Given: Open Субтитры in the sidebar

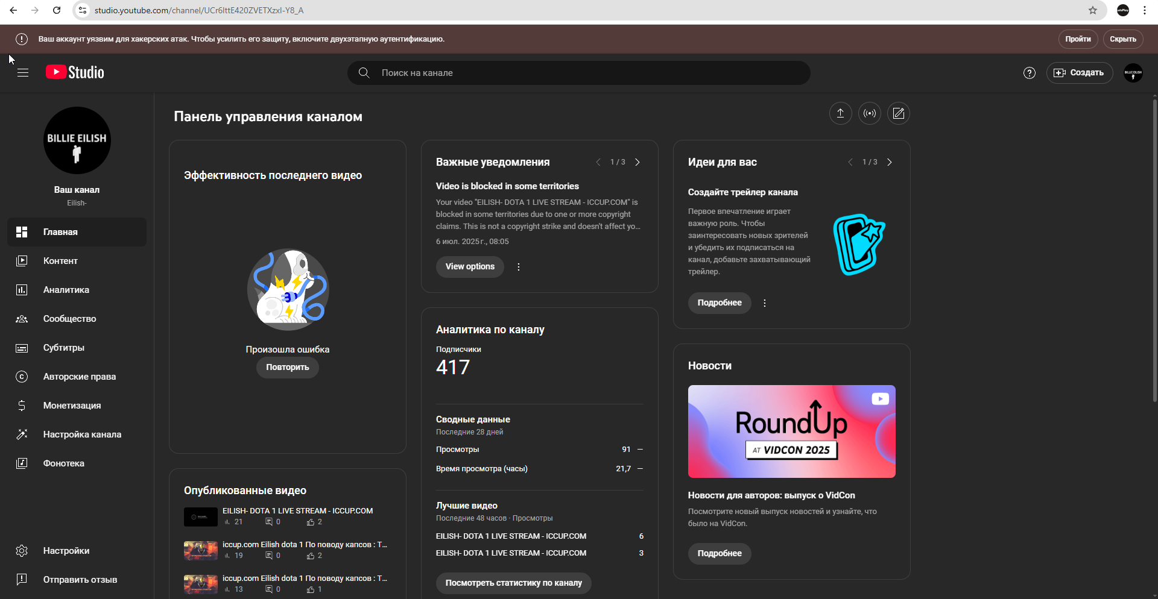Looking at the screenshot, I should (x=77, y=348).
